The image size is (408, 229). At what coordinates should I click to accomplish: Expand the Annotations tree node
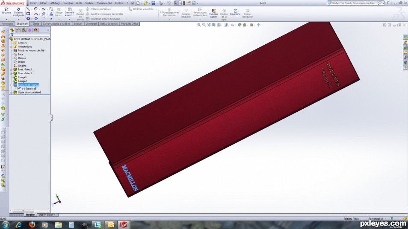pyautogui.click(x=11, y=46)
